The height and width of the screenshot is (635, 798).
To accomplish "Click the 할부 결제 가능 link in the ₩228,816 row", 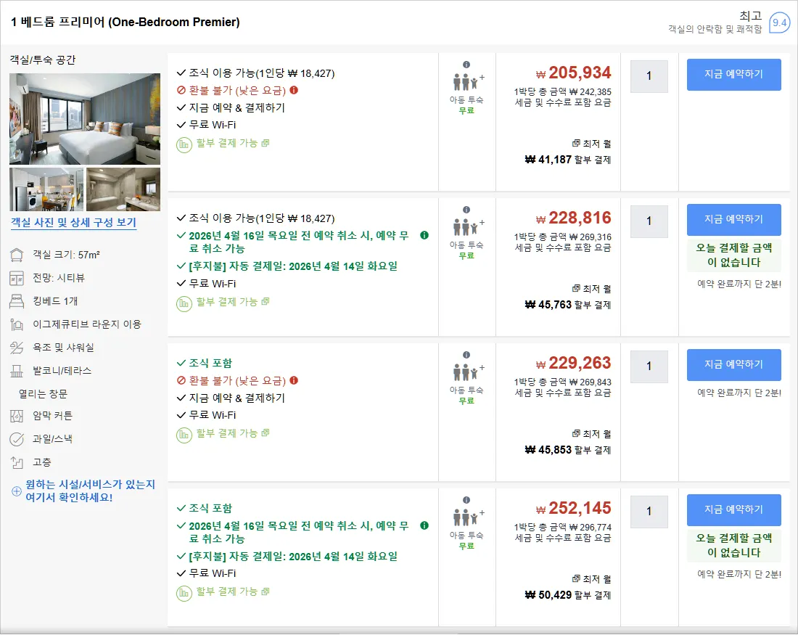I will 233,302.
